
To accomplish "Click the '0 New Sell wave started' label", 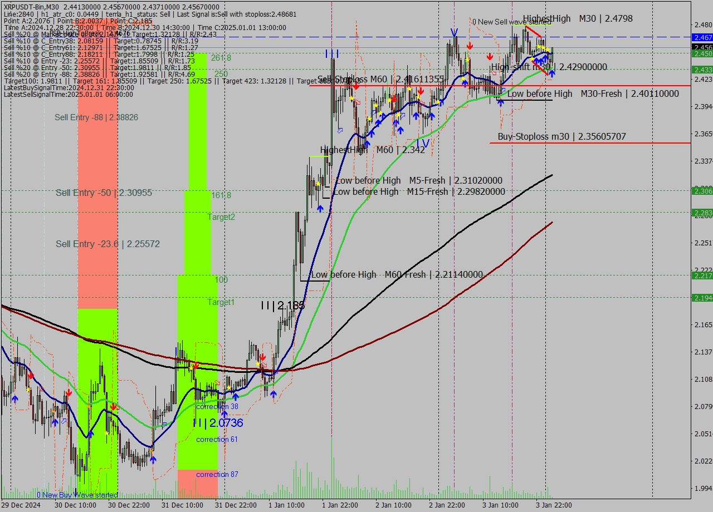I will (511, 22).
